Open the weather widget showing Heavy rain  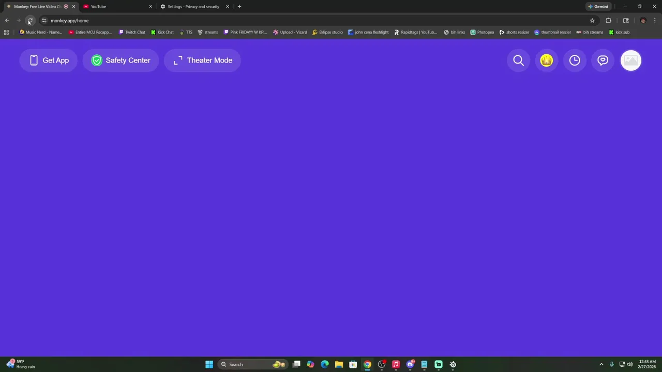click(x=20, y=364)
